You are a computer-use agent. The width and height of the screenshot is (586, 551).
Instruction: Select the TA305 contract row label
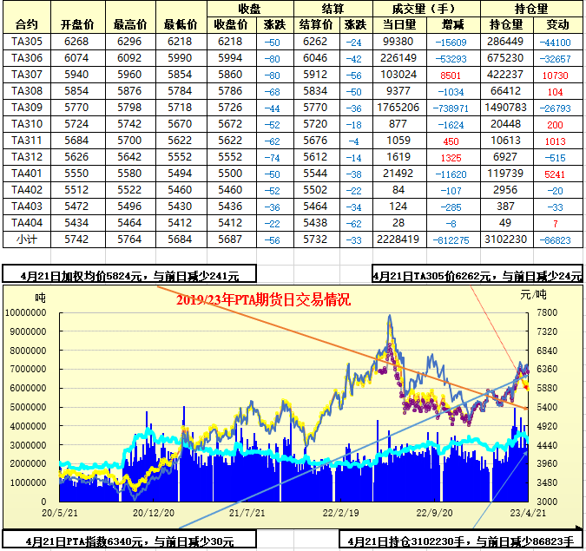click(27, 42)
